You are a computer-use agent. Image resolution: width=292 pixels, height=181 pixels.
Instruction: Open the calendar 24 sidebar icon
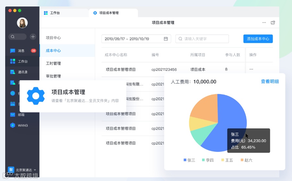click(13, 104)
